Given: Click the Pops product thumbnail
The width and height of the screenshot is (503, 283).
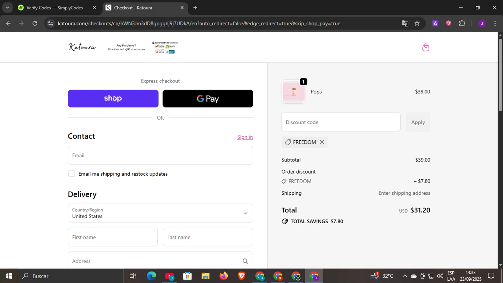Looking at the screenshot, I should tap(293, 92).
